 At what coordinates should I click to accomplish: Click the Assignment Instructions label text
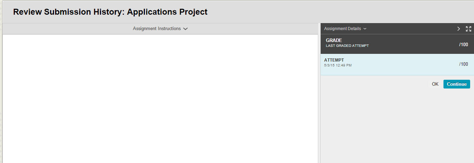[156, 29]
